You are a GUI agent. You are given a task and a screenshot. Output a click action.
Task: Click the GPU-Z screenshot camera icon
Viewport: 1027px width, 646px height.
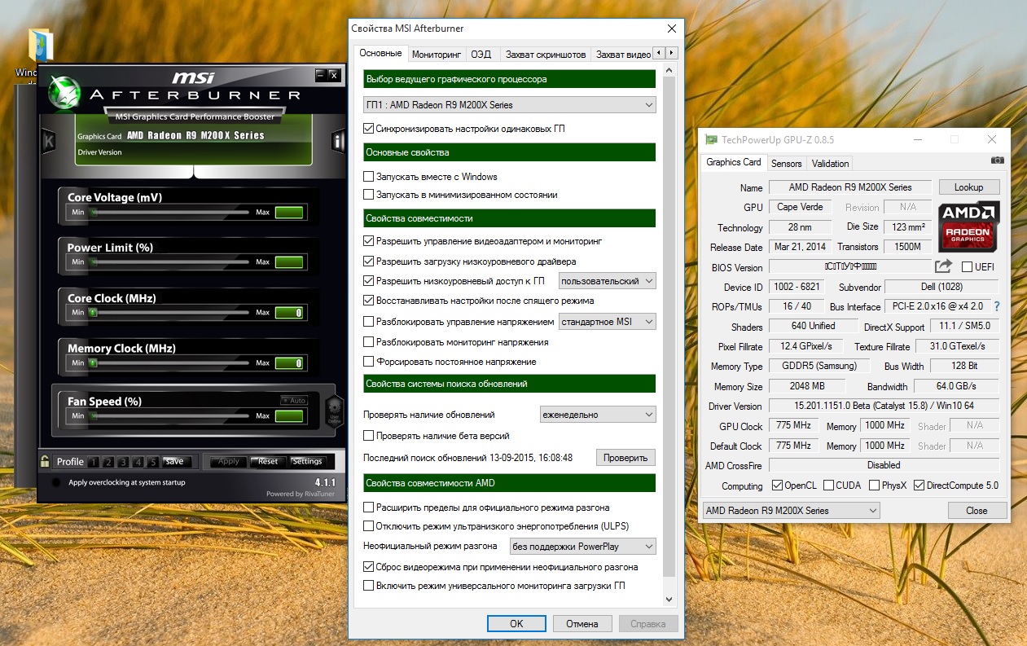click(997, 161)
